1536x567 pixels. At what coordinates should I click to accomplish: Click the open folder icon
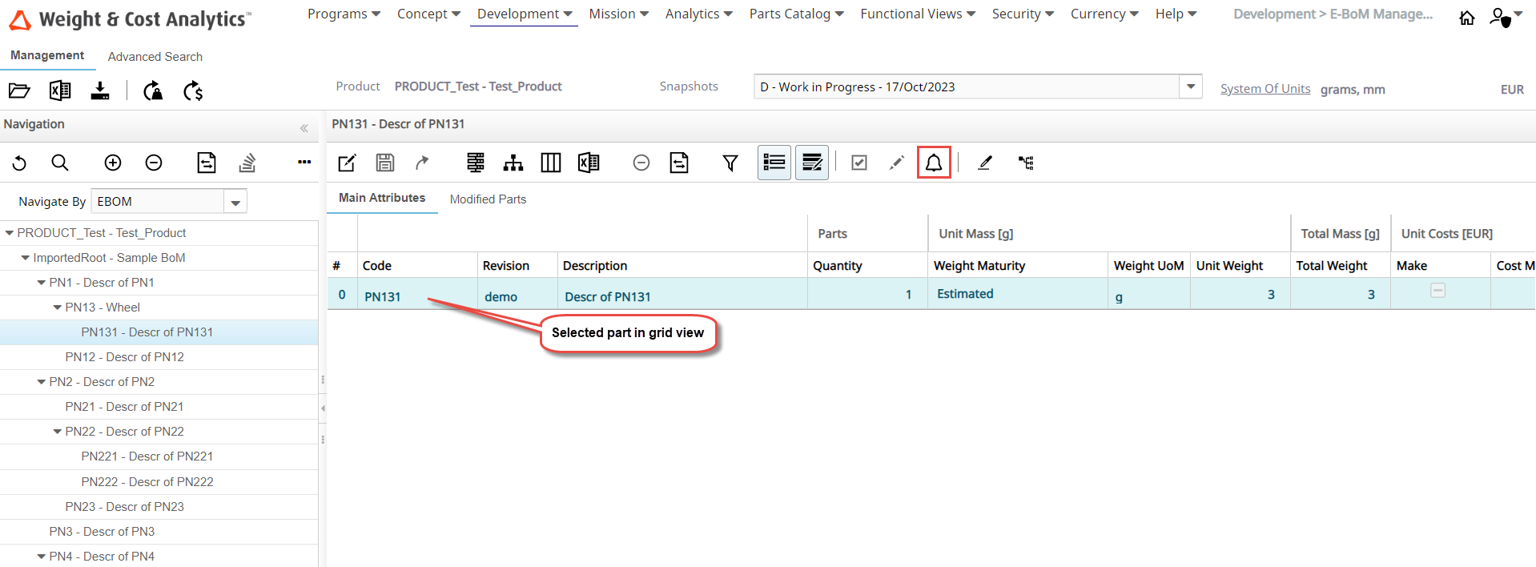[19, 90]
